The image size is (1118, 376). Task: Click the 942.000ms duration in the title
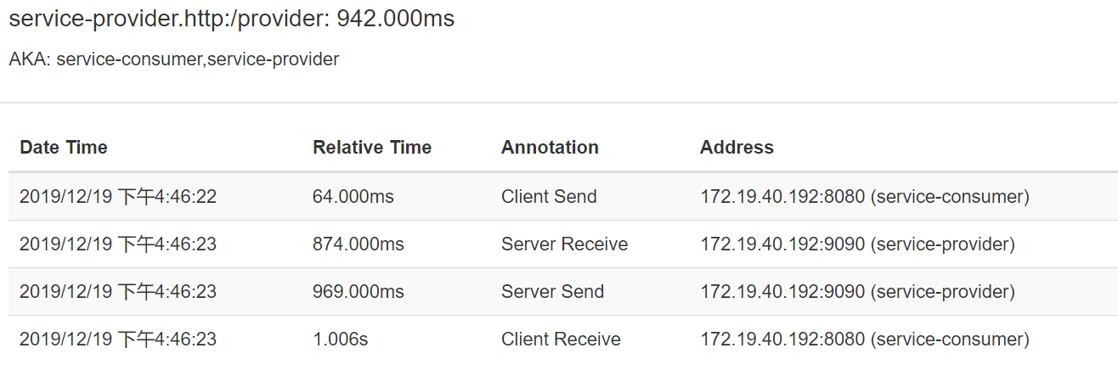[x=396, y=19]
